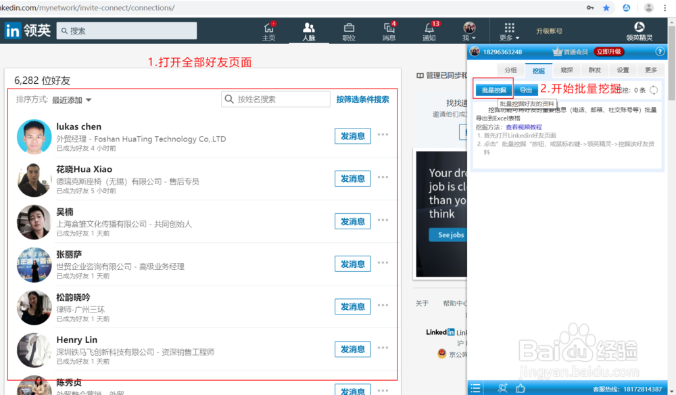The width and height of the screenshot is (676, 395).
Task: Click the 批量挖掘 button
Action: [x=493, y=90]
